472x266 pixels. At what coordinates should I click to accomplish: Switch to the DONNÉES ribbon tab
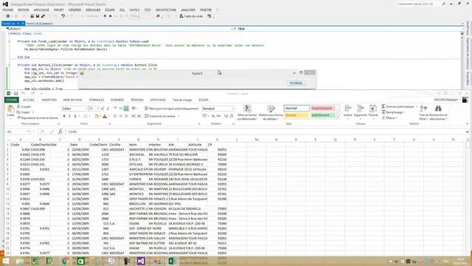[117, 100]
